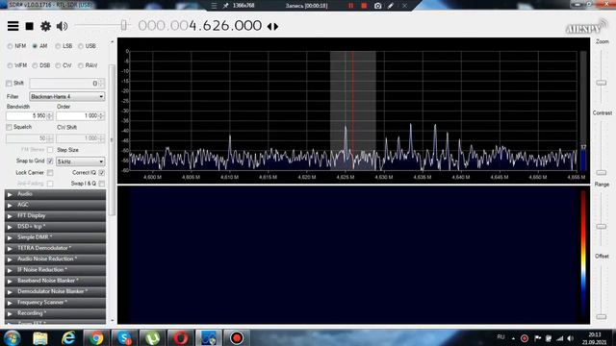Screen dimensions: 616x346
Task: Click the Contrast slider handle
Action: point(601,173)
